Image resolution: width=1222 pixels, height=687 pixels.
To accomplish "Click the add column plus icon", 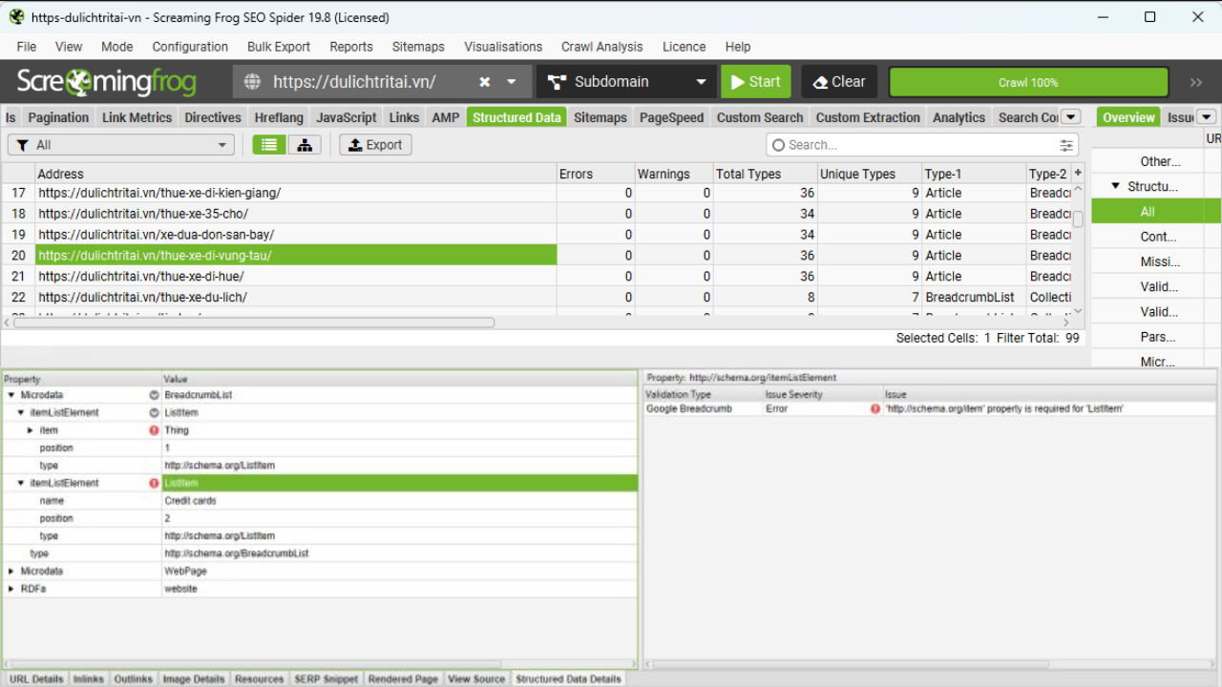I will [1078, 173].
